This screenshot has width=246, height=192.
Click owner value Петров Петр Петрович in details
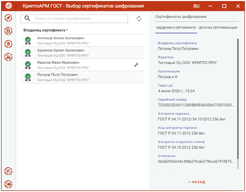point(178,49)
